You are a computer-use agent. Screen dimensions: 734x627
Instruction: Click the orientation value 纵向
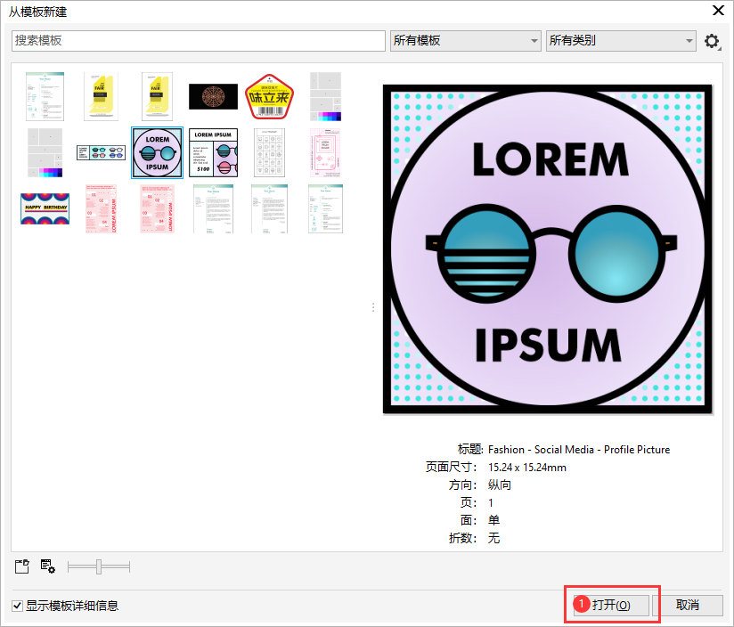coord(500,484)
